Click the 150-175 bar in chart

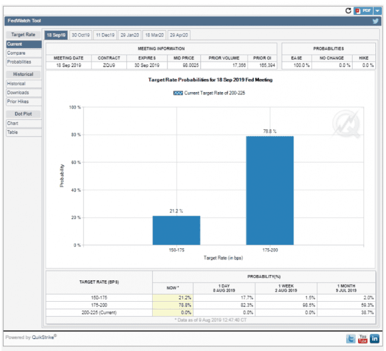coord(176,230)
